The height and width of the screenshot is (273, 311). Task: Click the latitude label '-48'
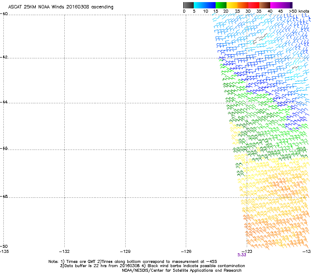[4, 196]
